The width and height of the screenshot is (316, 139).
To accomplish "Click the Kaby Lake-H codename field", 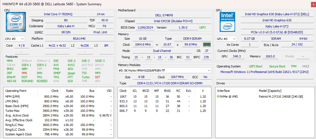I will (66, 26).
